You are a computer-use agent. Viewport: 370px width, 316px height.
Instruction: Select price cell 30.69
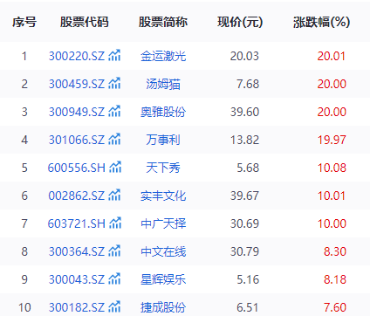[244, 223]
